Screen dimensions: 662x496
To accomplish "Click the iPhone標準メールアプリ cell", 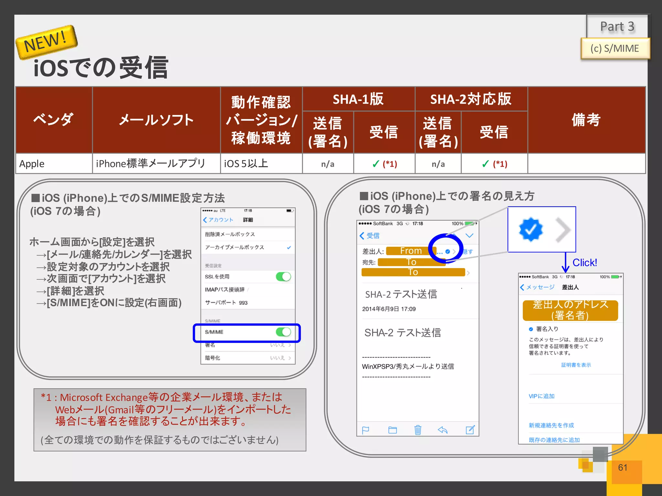I will [x=156, y=164].
